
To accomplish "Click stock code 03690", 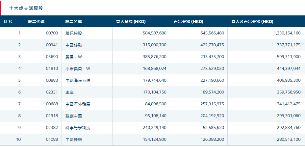I will click(x=52, y=57).
